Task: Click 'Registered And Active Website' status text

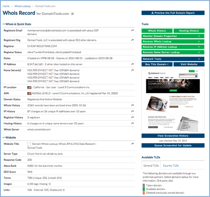Action: click(45, 99)
